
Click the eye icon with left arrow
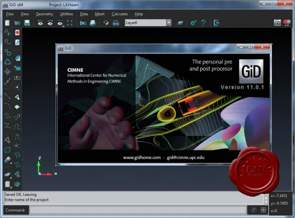click(40, 23)
